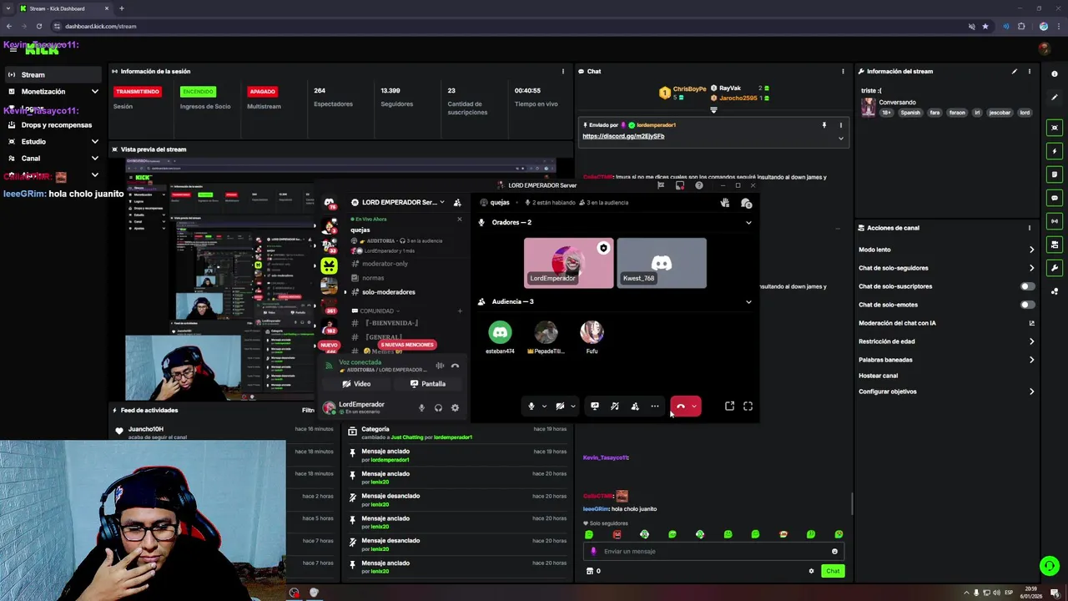Open Hostear canal action
This screenshot has height=601, width=1068.
click(878, 376)
